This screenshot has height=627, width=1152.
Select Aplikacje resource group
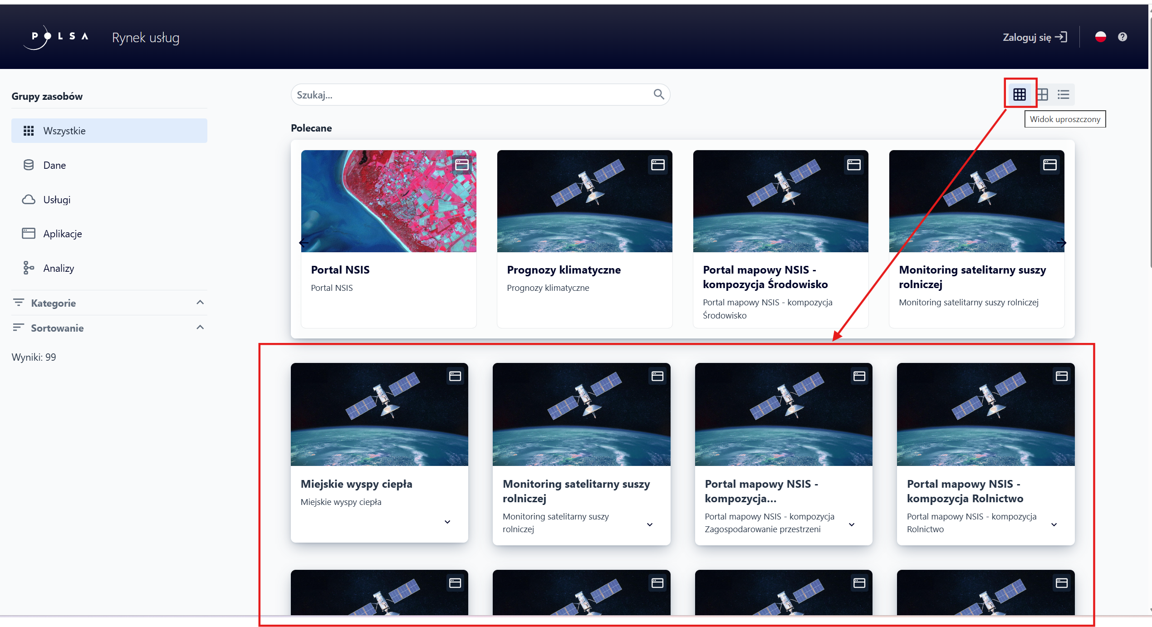pos(63,234)
